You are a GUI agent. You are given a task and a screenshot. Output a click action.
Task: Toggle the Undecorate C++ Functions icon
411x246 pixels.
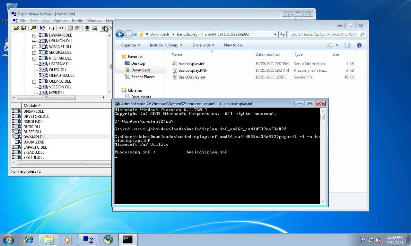(61, 28)
